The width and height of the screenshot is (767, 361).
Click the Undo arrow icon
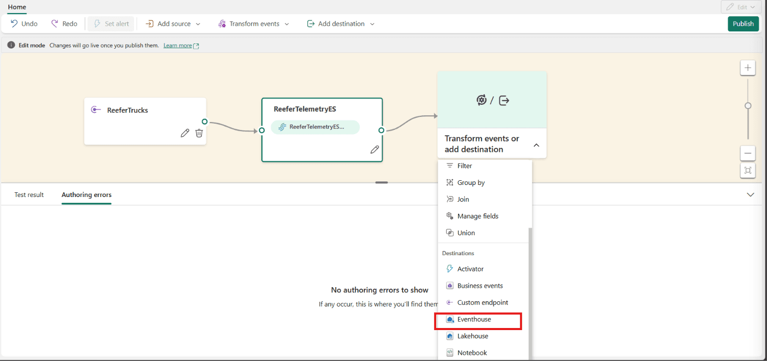click(x=14, y=24)
